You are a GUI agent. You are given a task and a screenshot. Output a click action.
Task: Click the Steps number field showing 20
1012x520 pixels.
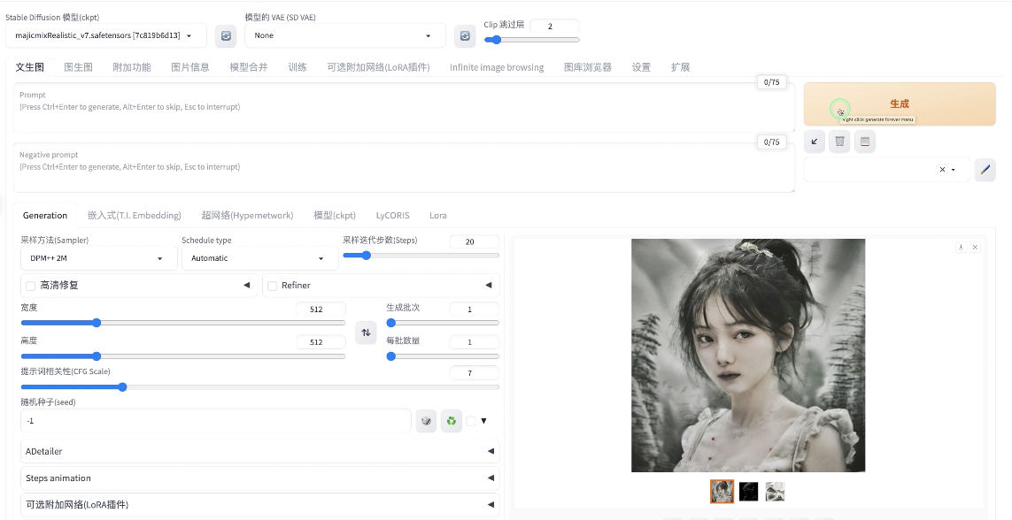(x=475, y=241)
